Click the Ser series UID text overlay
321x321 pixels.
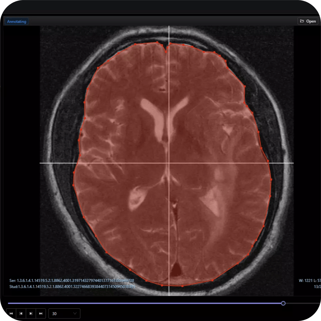click(72, 281)
